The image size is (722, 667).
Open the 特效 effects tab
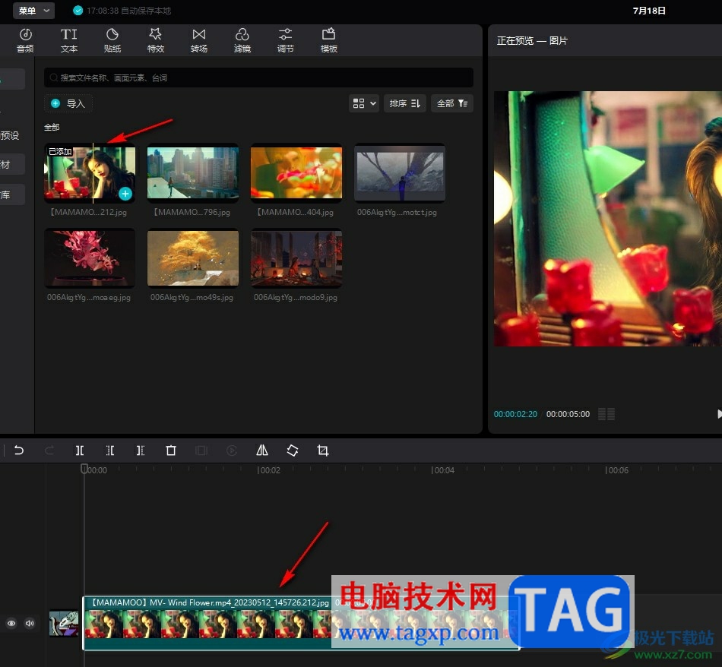point(156,40)
